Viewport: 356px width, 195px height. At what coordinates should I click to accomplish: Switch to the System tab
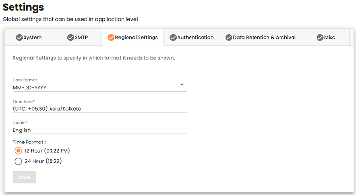(x=29, y=37)
